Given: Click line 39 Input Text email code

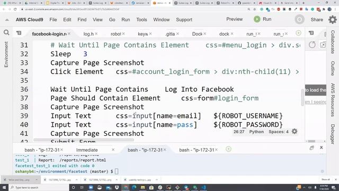Looking at the screenshot, I should point(166,116).
